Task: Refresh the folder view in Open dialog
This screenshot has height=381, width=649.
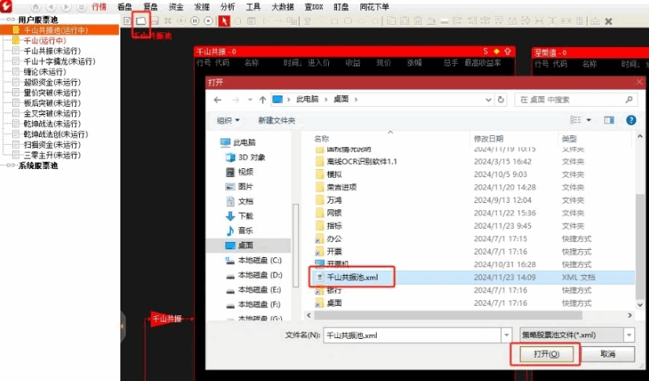Action: click(501, 99)
